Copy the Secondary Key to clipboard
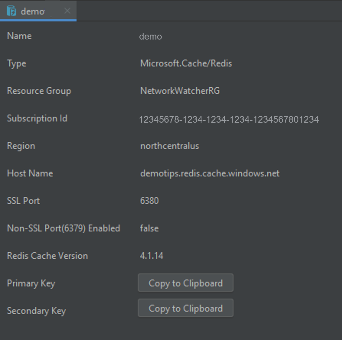342x340 pixels. [185, 308]
